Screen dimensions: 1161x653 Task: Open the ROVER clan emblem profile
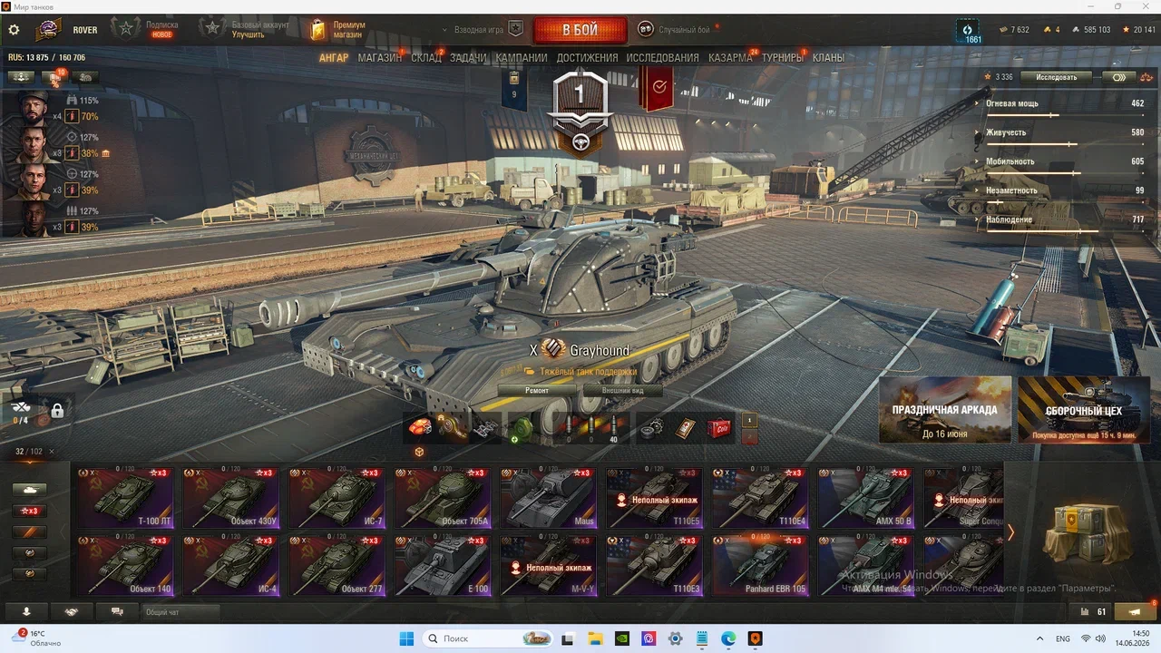coord(48,30)
